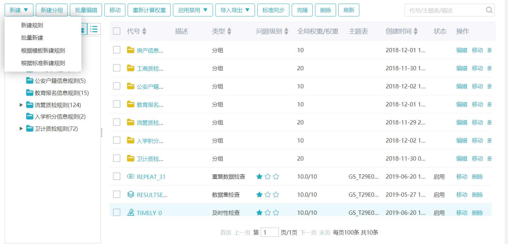Click the RESULTSE rule layers icon

[131, 195]
